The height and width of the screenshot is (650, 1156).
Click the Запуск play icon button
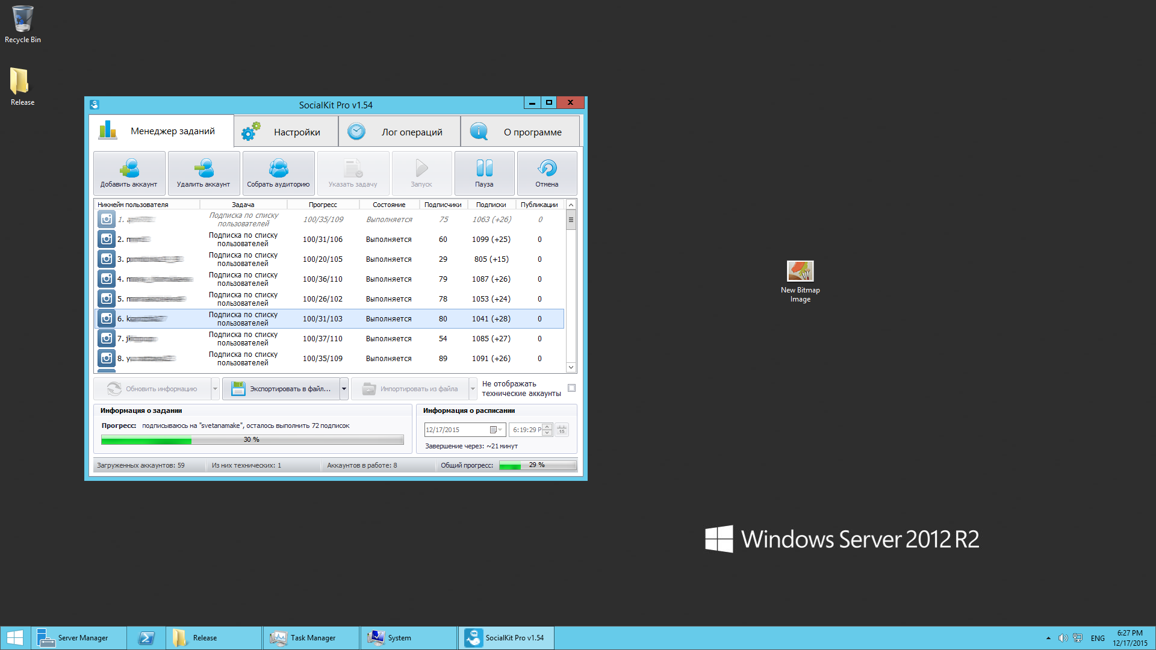(x=421, y=173)
